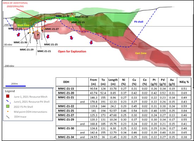
Task: Click Length value 47.68 in MMC-21-27 row
Action: 113,115
